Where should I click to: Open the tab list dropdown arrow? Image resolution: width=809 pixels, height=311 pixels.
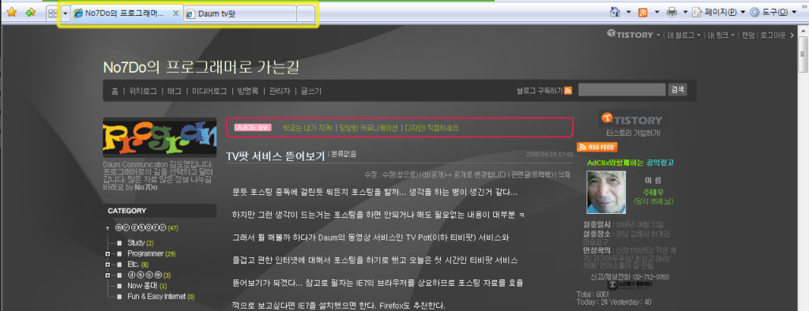click(x=65, y=13)
